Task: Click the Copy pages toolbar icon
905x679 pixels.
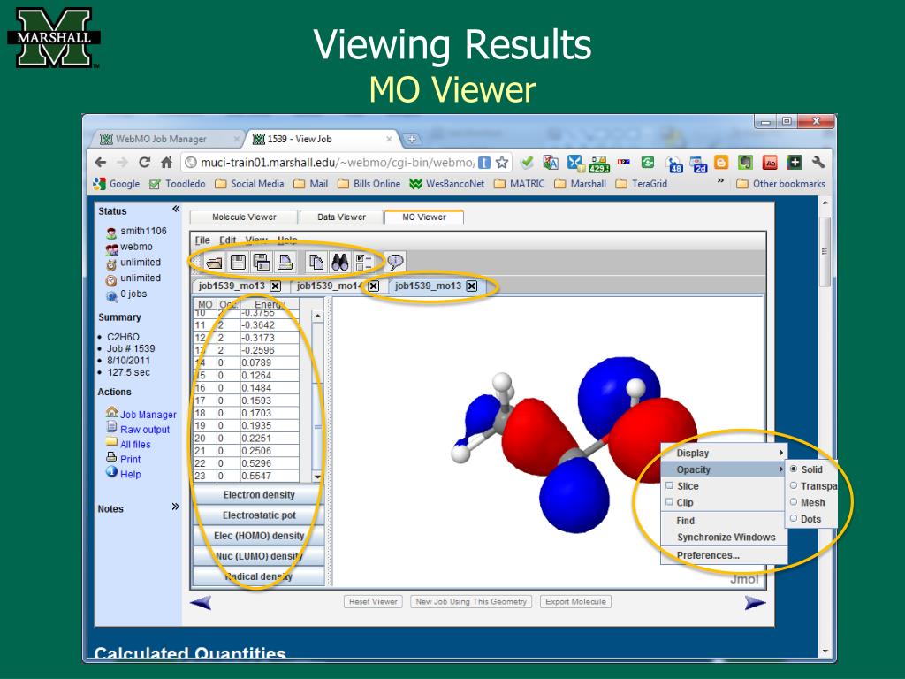Action: click(x=316, y=263)
